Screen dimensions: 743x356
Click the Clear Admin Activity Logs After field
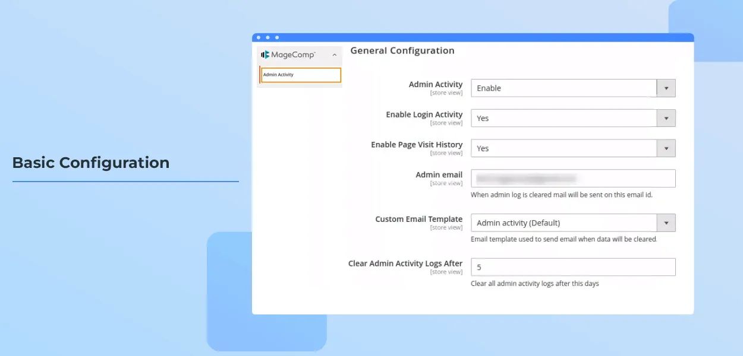[x=573, y=267]
